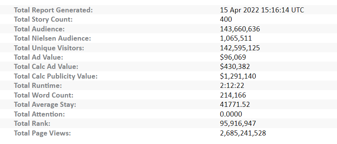Select the ad value $96,069
The width and height of the screenshot is (337, 144).
point(233,57)
